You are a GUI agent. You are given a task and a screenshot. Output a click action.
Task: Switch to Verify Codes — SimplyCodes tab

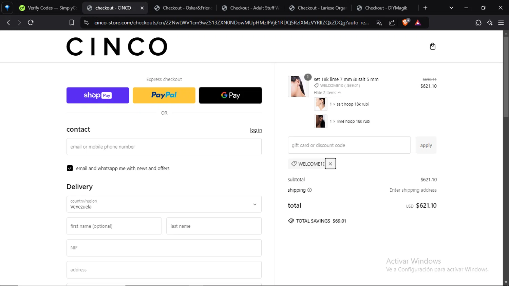coord(48,8)
